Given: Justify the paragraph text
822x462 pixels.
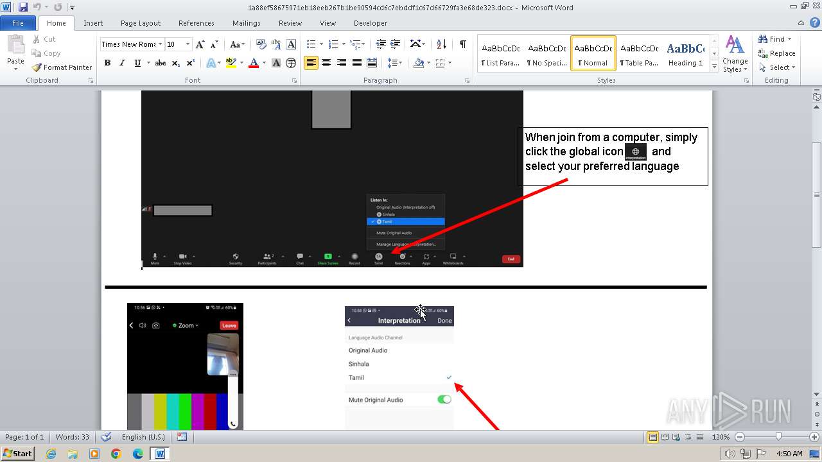Looking at the screenshot, I should [x=356, y=63].
